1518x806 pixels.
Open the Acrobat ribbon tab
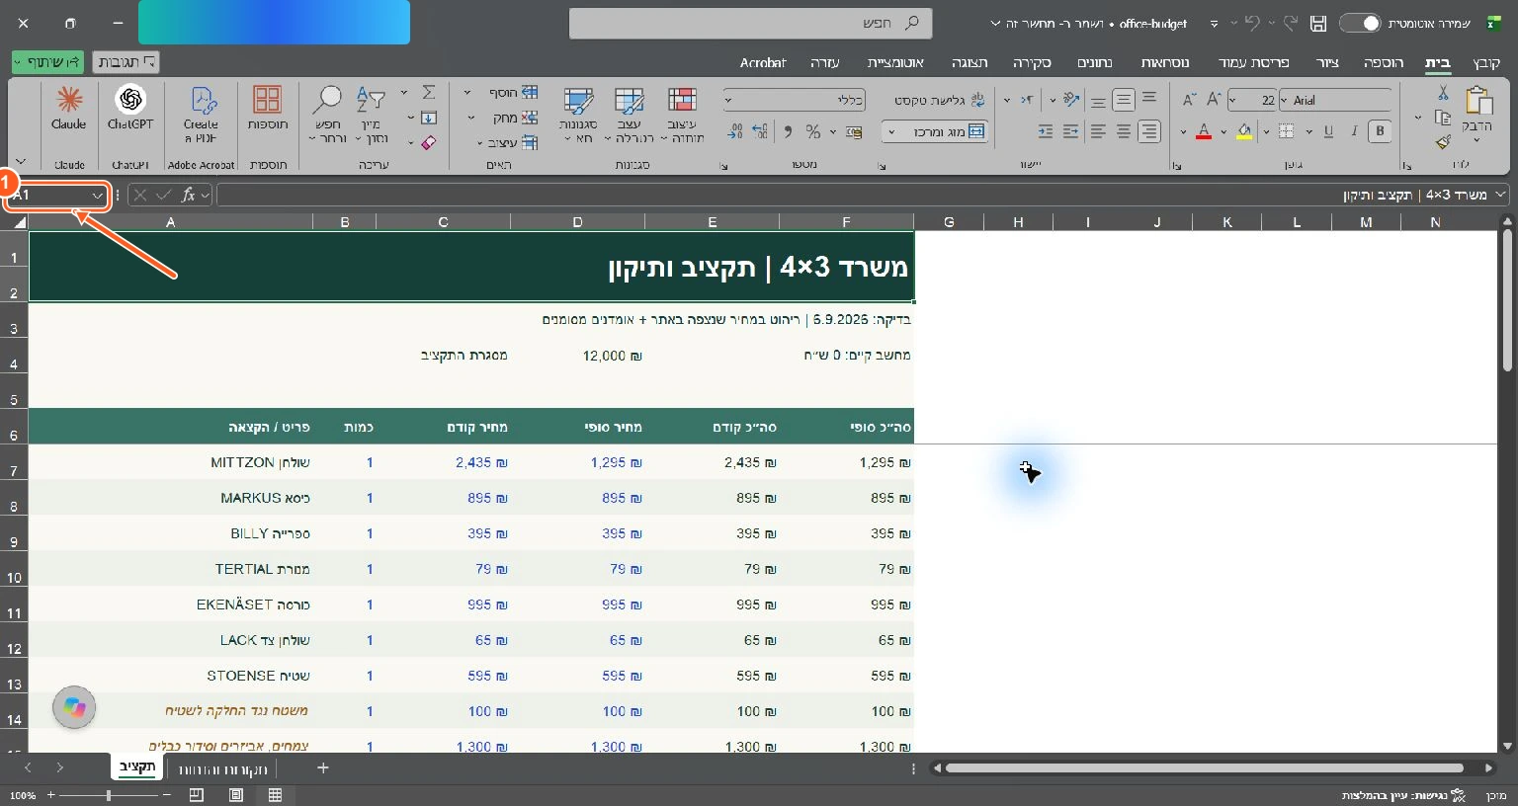point(763,62)
